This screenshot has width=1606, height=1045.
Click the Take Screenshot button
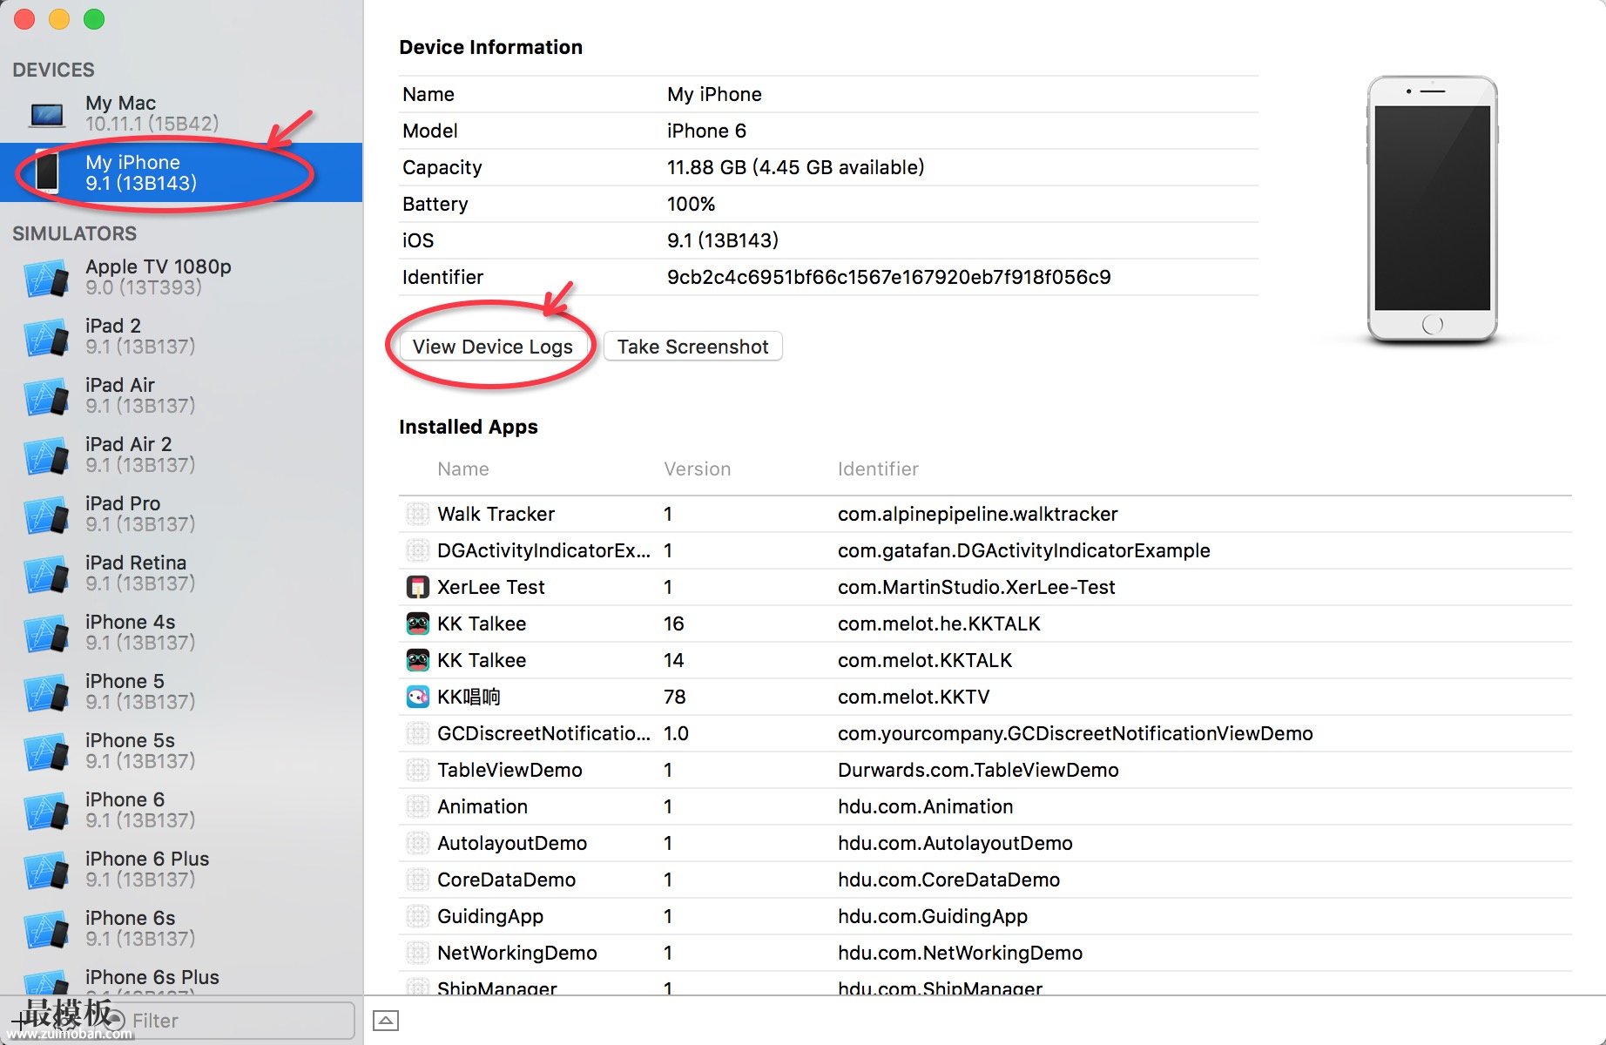click(x=693, y=347)
